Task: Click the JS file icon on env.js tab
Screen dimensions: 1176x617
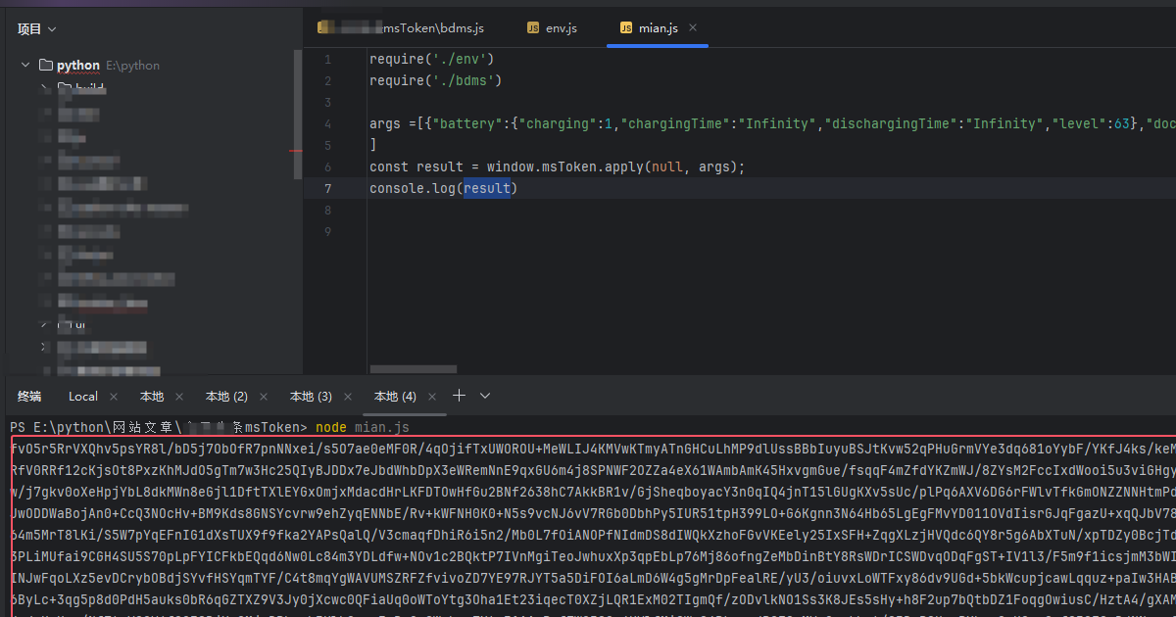Action: [533, 28]
